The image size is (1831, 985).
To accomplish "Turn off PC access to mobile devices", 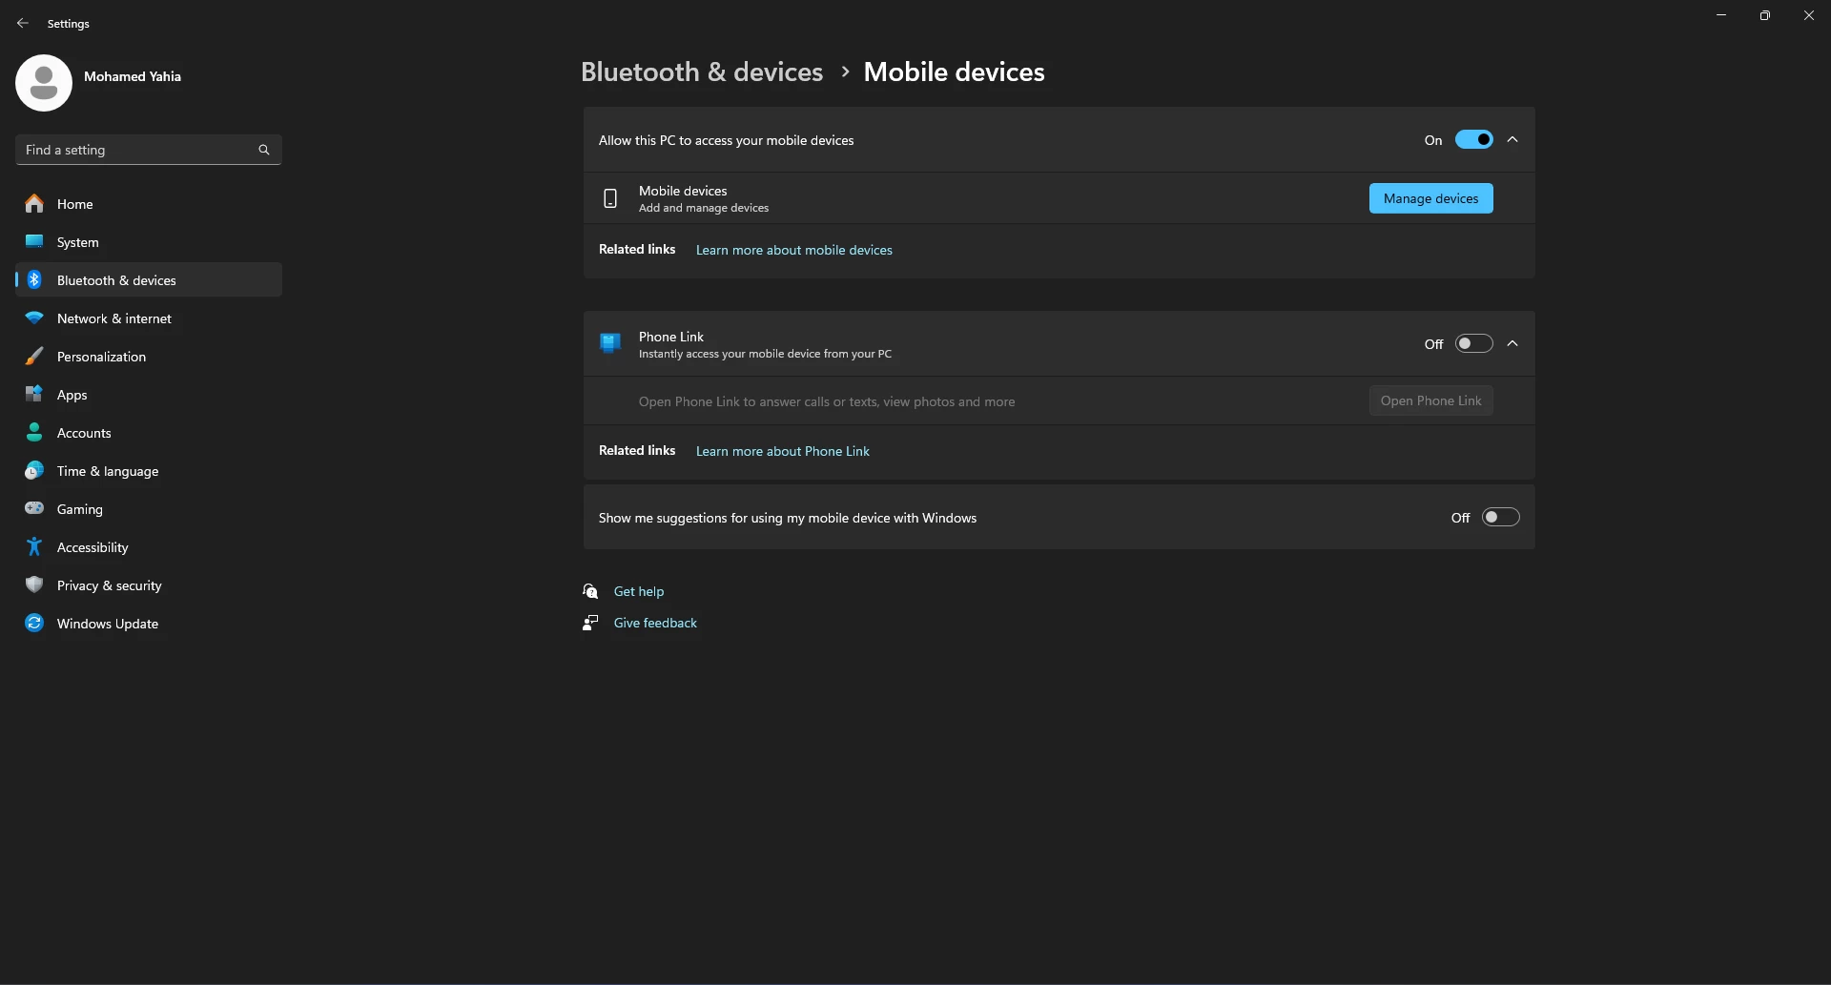I will [x=1473, y=140].
